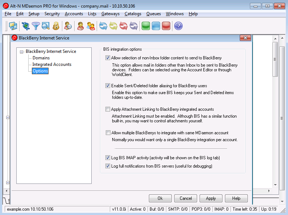Open the computer/server settings toolbar icon

(x=13, y=26)
